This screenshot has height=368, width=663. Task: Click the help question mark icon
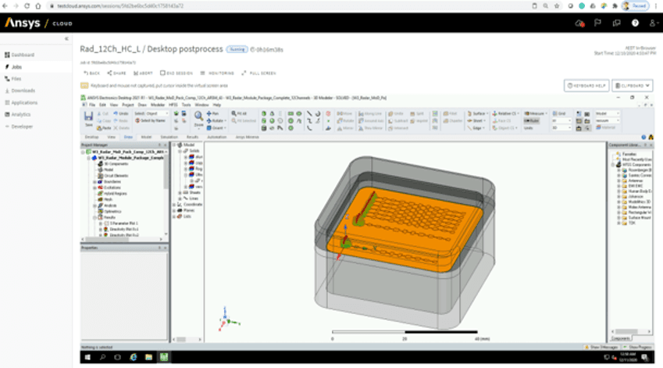tap(636, 23)
